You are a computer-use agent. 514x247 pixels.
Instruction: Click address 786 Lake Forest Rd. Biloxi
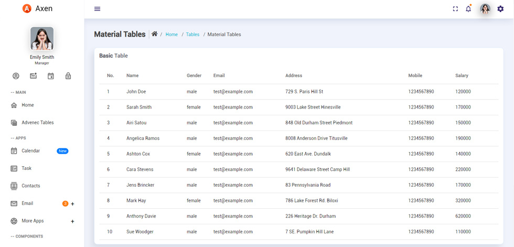click(x=312, y=200)
